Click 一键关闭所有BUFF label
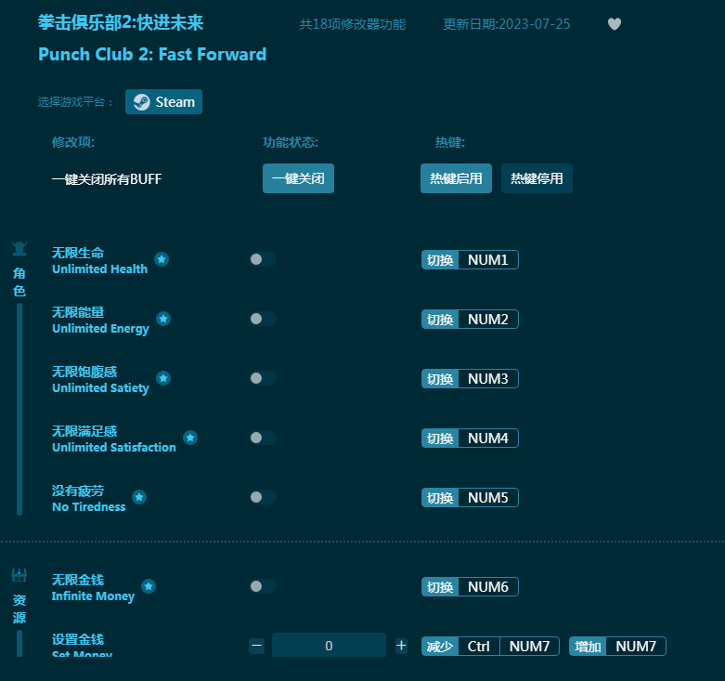Viewport: 725px width, 681px height. (x=107, y=179)
